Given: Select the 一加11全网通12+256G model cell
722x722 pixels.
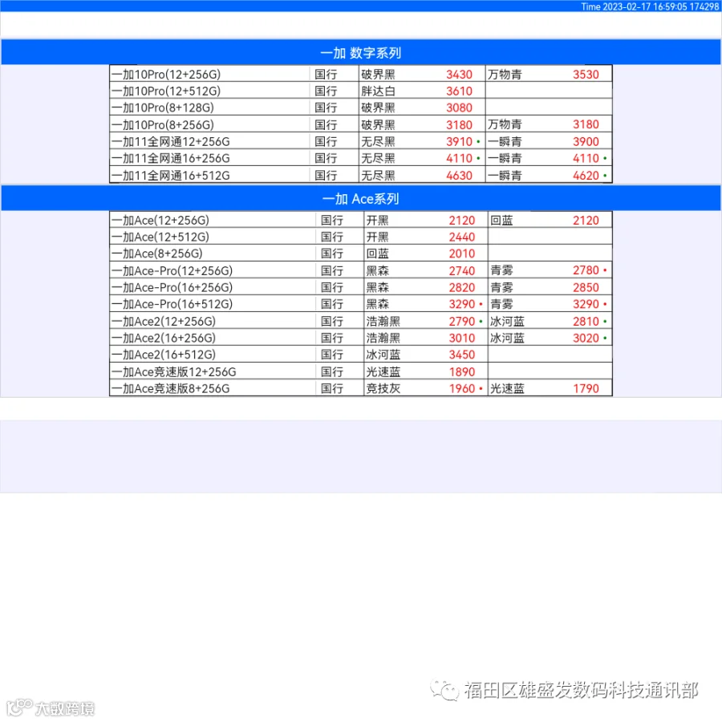Looking at the screenshot, I should (210, 141).
